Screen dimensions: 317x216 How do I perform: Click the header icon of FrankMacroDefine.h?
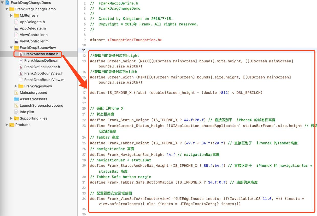[21, 54]
